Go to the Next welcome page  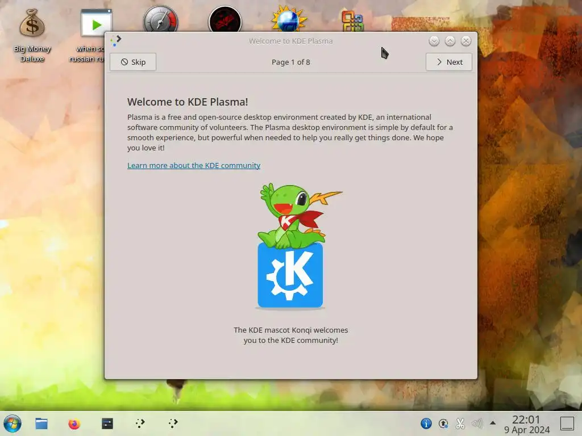(x=449, y=62)
